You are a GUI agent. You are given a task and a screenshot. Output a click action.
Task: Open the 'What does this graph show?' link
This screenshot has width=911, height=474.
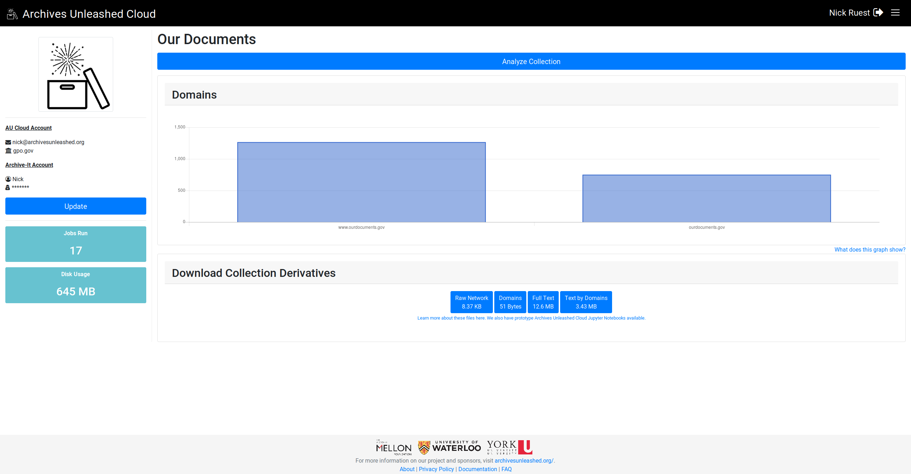click(870, 250)
